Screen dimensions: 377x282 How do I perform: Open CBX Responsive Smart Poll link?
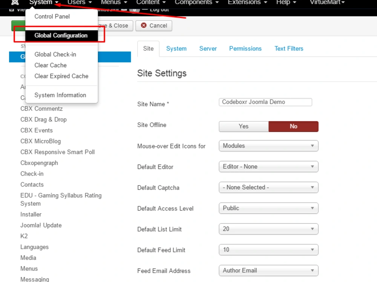point(57,152)
